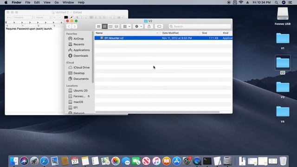Open the Help menu
297x167 pixels.
(x=81, y=2)
